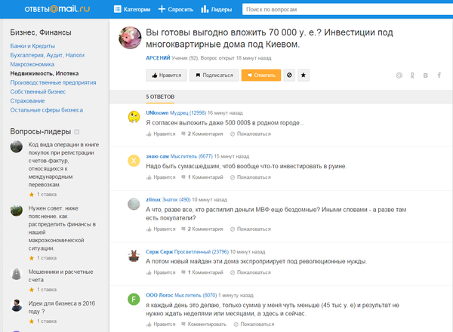Report знаю сам's answer via Пожаловаться
This screenshot has height=332, width=453.
pos(251,177)
